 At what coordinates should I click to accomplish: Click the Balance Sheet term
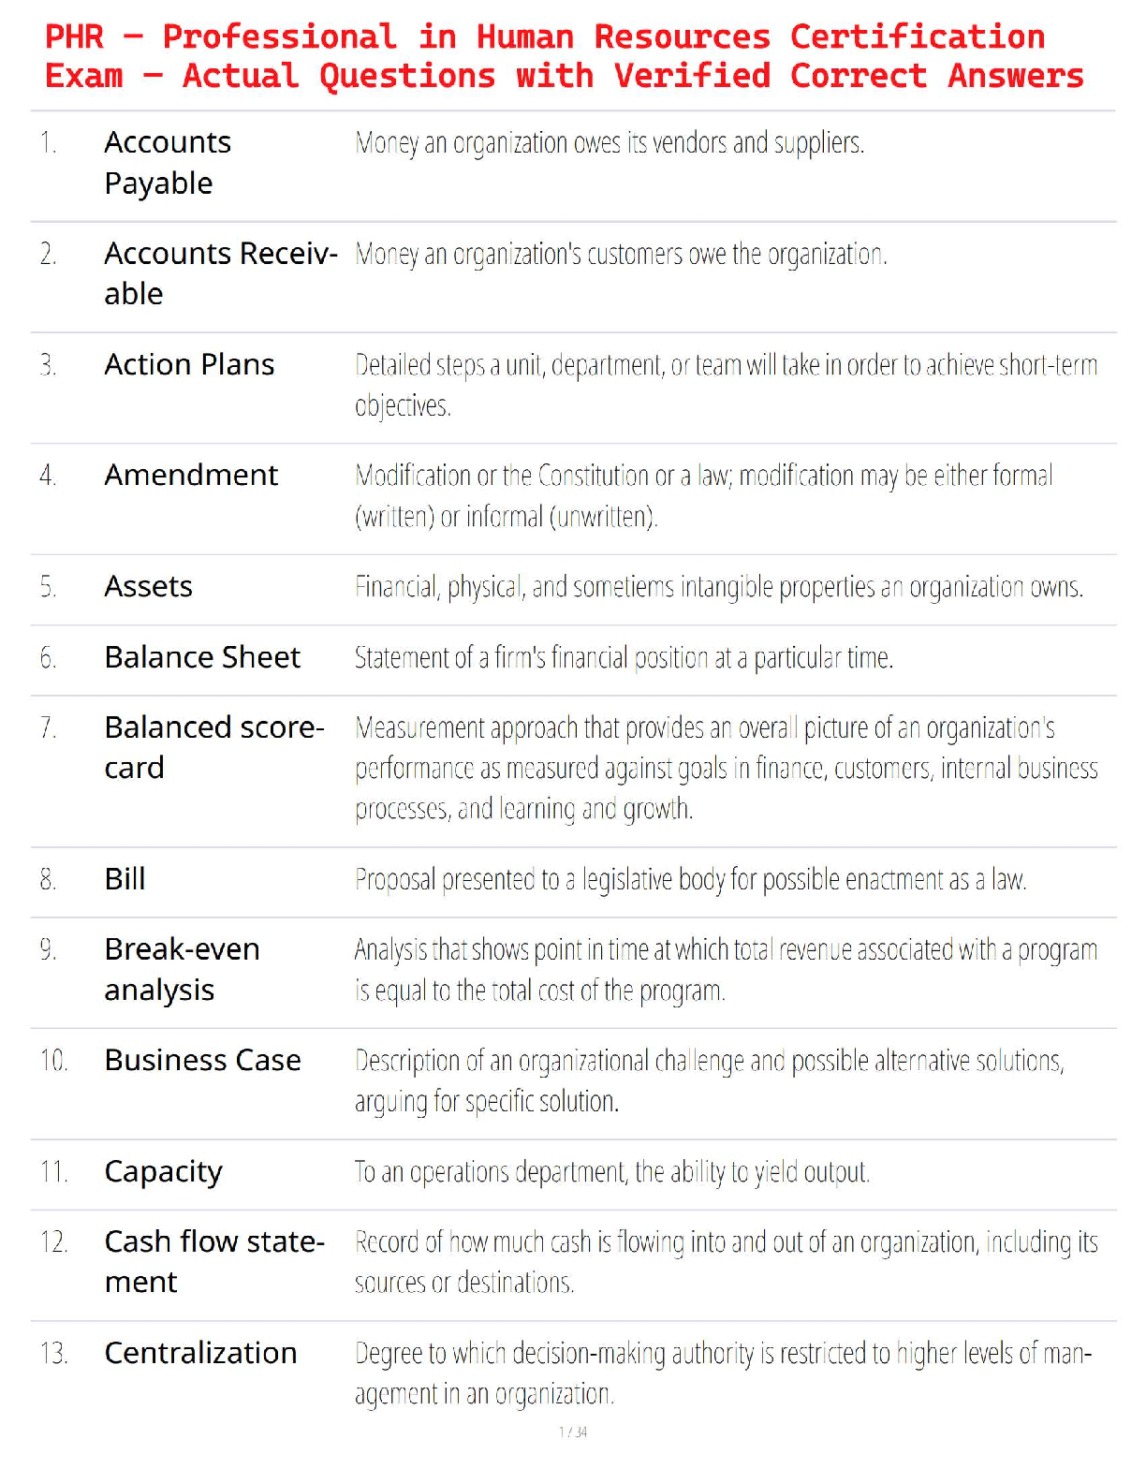202,657
